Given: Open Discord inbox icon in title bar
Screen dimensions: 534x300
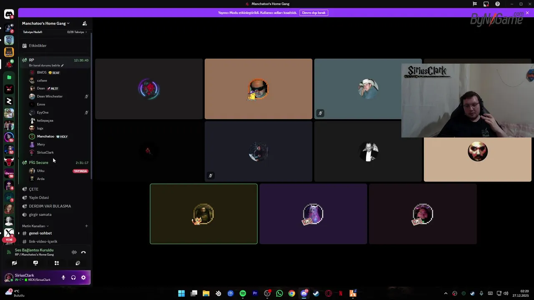Looking at the screenshot, I should click(x=486, y=4).
